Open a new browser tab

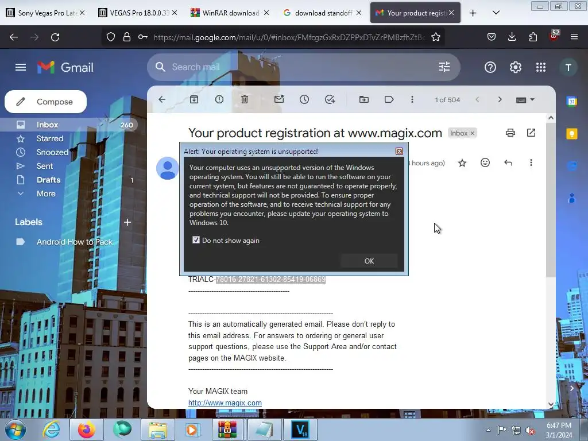473,13
